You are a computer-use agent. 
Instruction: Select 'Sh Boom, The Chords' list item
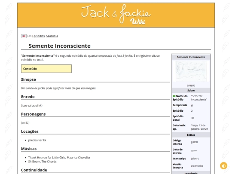tap(42, 162)
